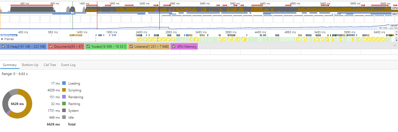Viewport: 398px width, 132px height.
Task: Click the Rendering purple legend swatch
Action: (x=64, y=97)
